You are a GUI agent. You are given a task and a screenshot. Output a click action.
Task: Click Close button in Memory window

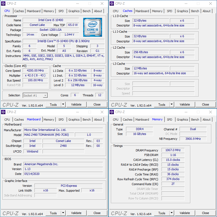pos(205,213)
